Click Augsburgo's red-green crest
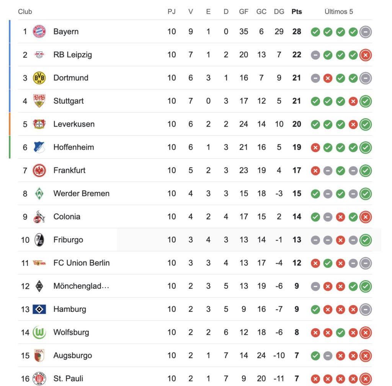Screen dimensions: 392x386 click(x=39, y=355)
